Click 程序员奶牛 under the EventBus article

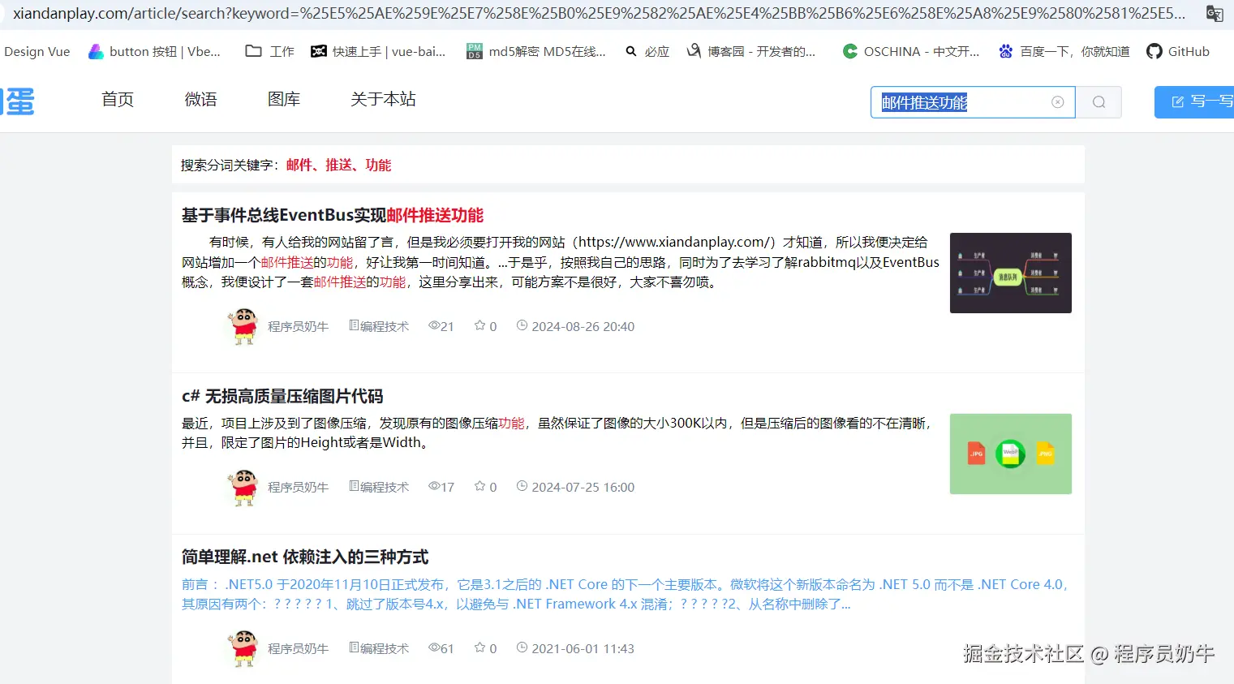click(x=298, y=327)
